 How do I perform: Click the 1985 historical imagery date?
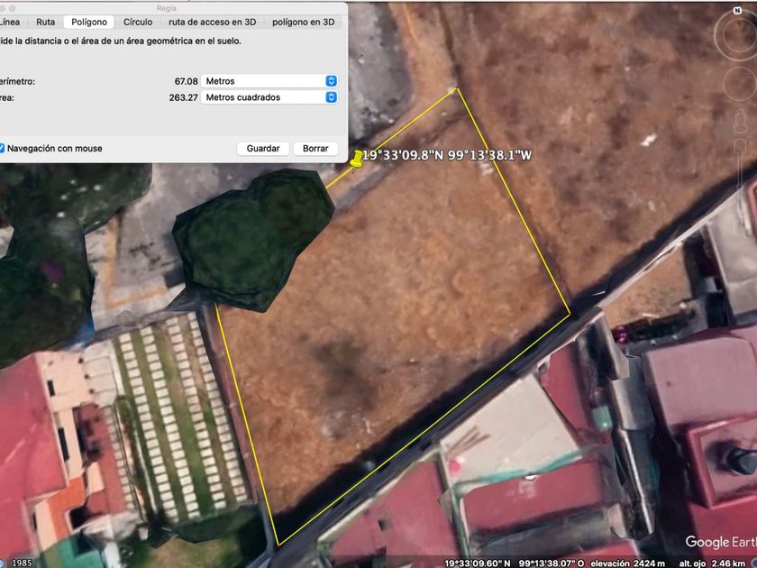(22, 563)
